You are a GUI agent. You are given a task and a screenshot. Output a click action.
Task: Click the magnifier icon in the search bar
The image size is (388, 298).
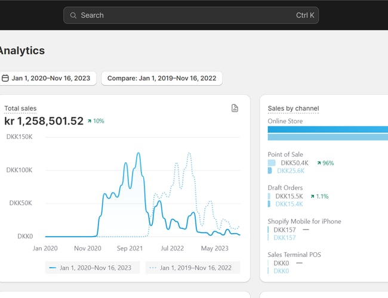point(73,15)
